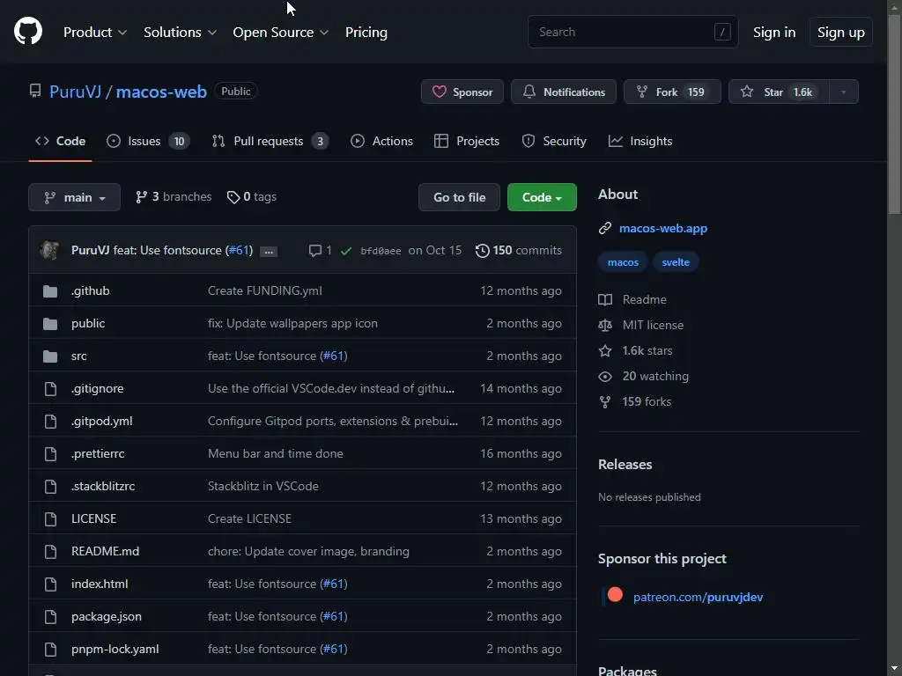Open the macos-web repository link
Image resolution: width=902 pixels, height=676 pixels.
tap(161, 92)
